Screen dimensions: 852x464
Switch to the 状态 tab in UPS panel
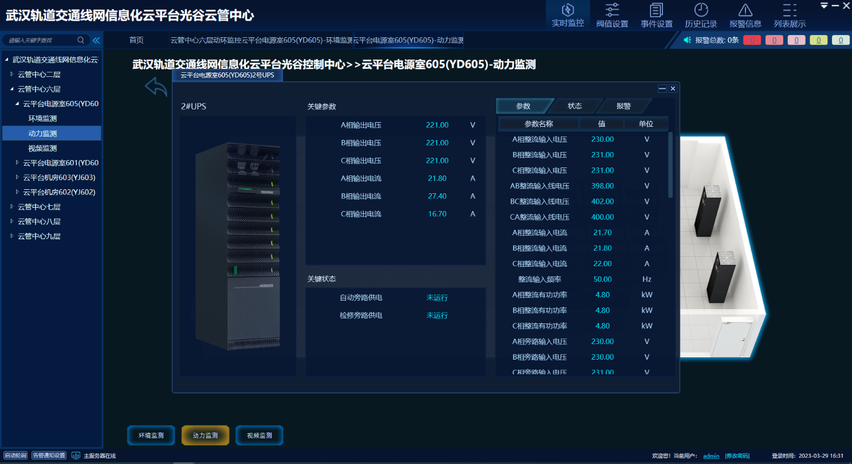point(574,106)
